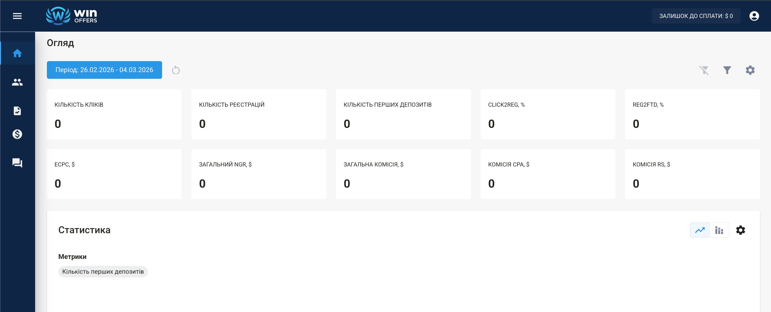Click the total commission card
The image size is (771, 312).
click(403, 174)
